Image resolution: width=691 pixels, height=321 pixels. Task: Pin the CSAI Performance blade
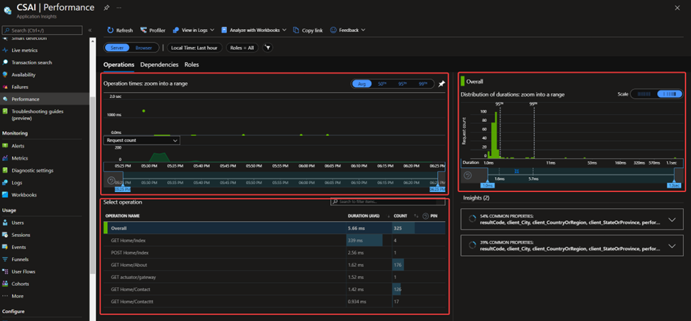(x=106, y=8)
